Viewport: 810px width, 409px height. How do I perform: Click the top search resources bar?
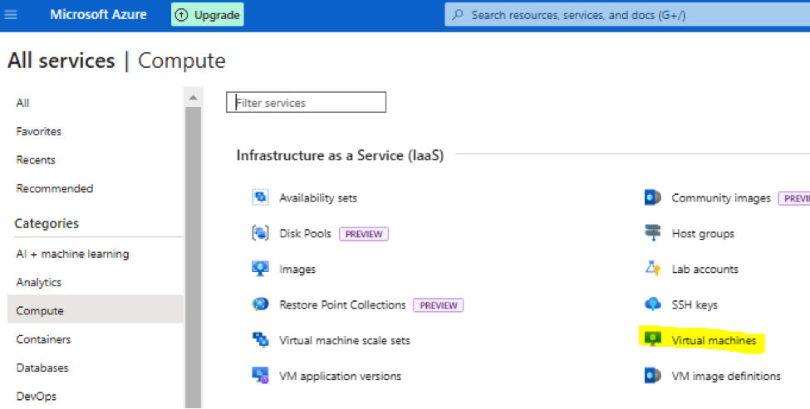pos(623,15)
